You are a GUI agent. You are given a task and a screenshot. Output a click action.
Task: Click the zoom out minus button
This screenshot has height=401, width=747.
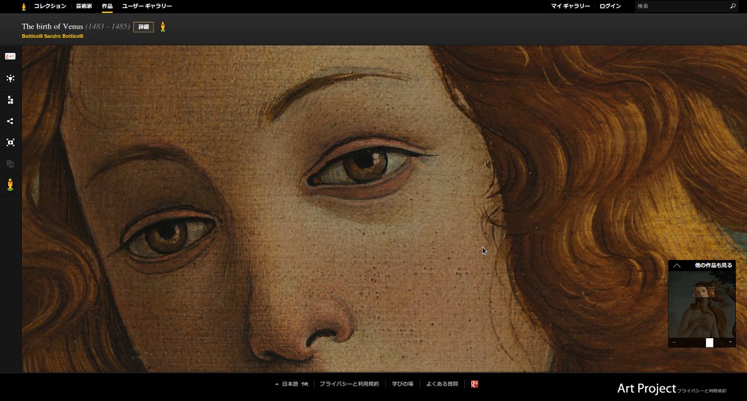(x=674, y=343)
